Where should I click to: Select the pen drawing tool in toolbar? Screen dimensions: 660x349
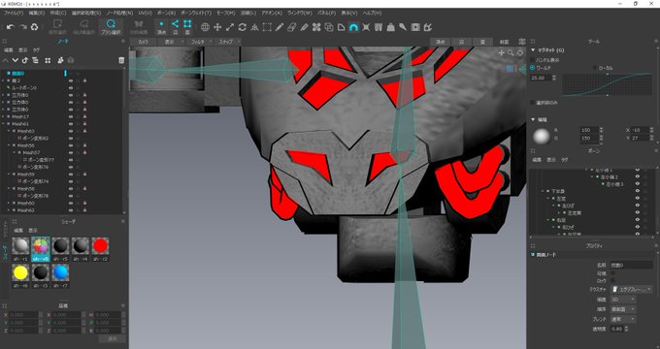pyautogui.click(x=280, y=27)
